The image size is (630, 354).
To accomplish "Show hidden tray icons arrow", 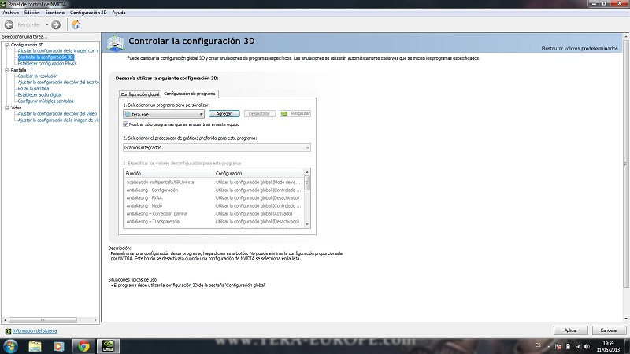I will [x=549, y=346].
